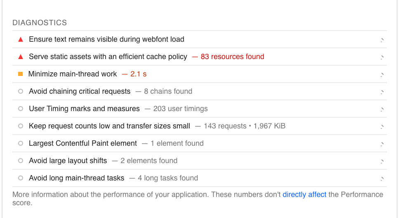This screenshot has width=400, height=218.
Task: Click red triangle icon beside webfont load audit
Action: 21,39
